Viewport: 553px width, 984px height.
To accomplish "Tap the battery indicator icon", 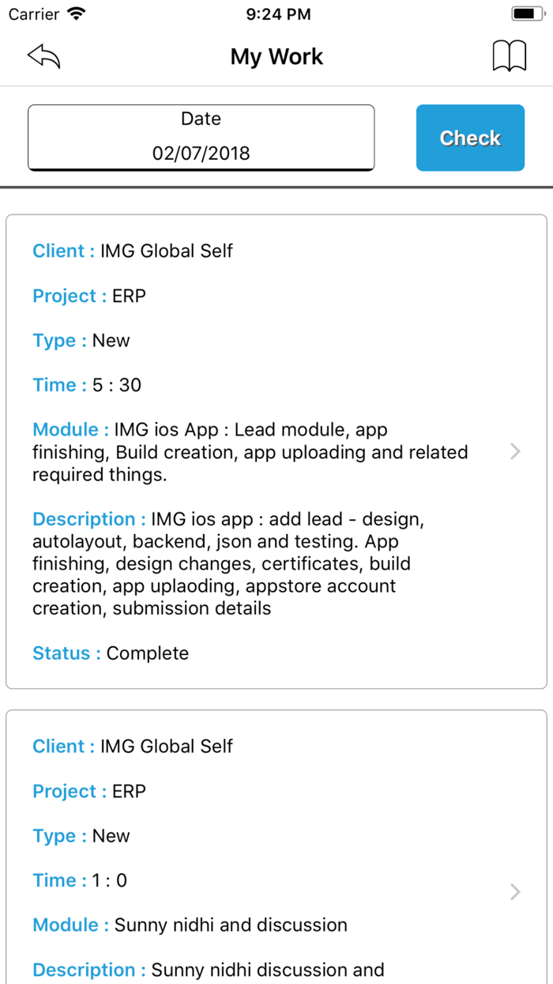I will [x=525, y=13].
